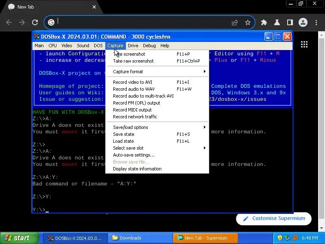
Task: Click the Y:\> command prompt line
Action: [x=40, y=209]
